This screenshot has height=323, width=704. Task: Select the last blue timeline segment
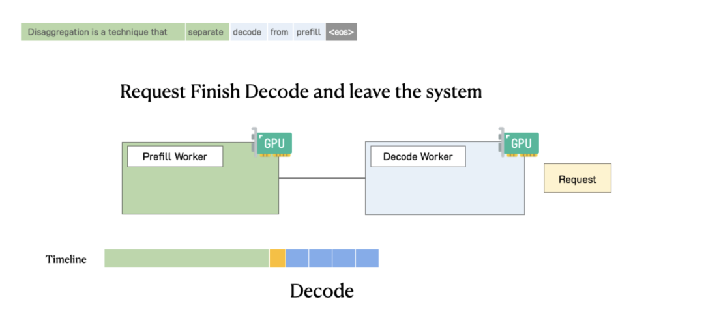point(367,258)
